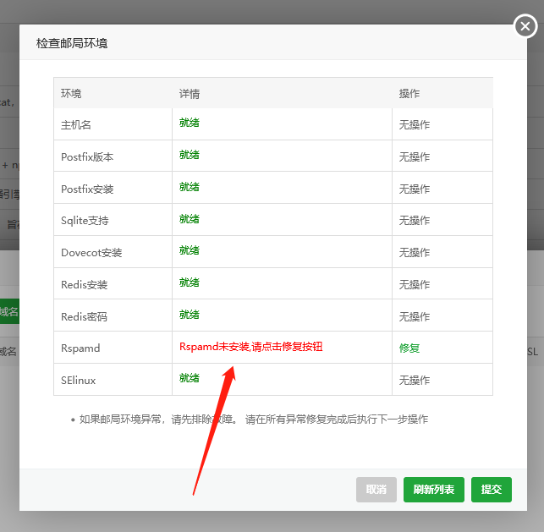Click 修复 link for Rspamd
Viewport: 544px width, 532px height.
click(x=409, y=348)
